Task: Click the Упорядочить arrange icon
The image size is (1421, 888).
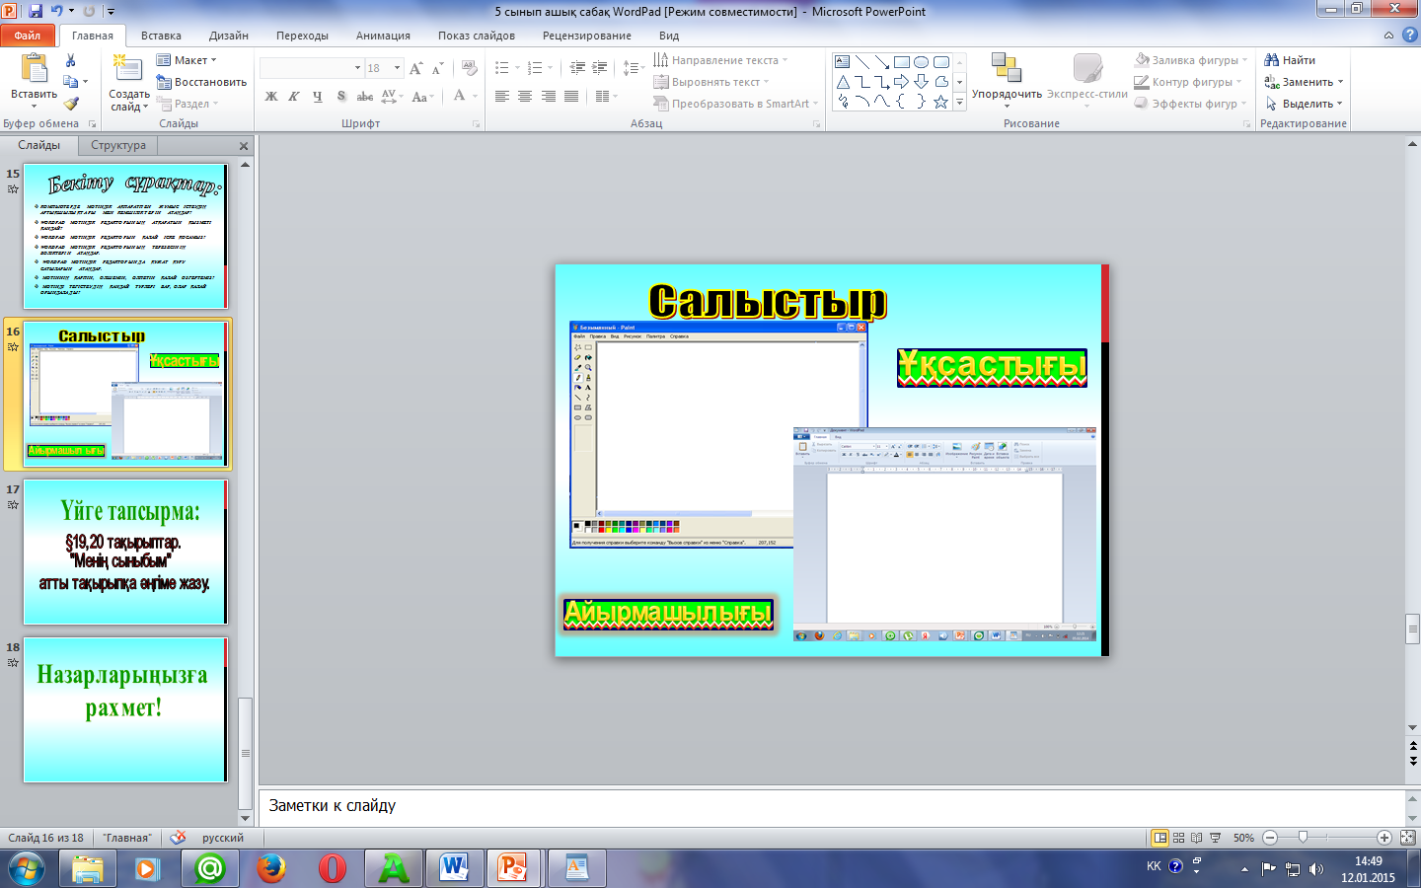Action: pyautogui.click(x=1007, y=69)
